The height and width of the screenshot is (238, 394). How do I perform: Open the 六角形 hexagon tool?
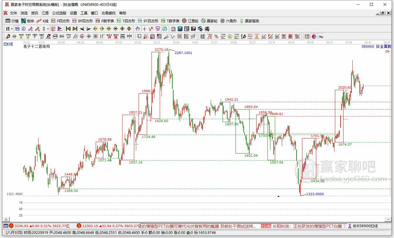click(228, 21)
